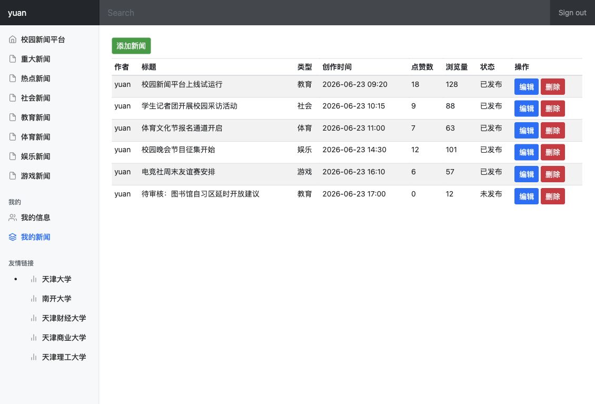Edit the 电竞社周末友谊赛安排 entry
Viewport: 595px width, 404px height.
click(527, 174)
